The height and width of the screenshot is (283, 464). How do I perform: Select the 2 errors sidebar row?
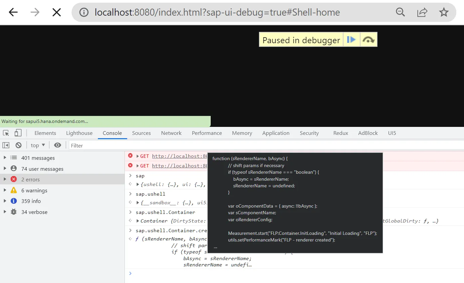pos(62,179)
